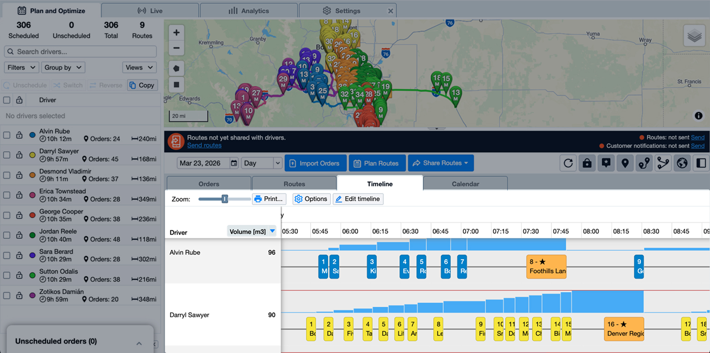
Task: Click the Search drivers input field
Action: tap(80, 52)
